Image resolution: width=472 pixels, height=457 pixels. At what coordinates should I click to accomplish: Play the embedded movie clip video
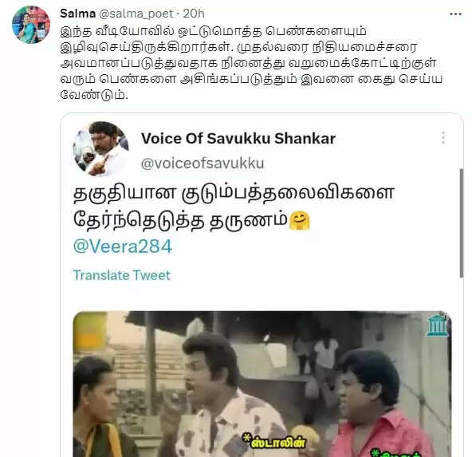coord(262,384)
